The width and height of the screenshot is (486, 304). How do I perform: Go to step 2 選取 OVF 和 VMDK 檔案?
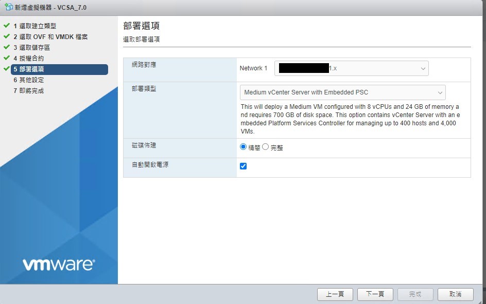50,37
